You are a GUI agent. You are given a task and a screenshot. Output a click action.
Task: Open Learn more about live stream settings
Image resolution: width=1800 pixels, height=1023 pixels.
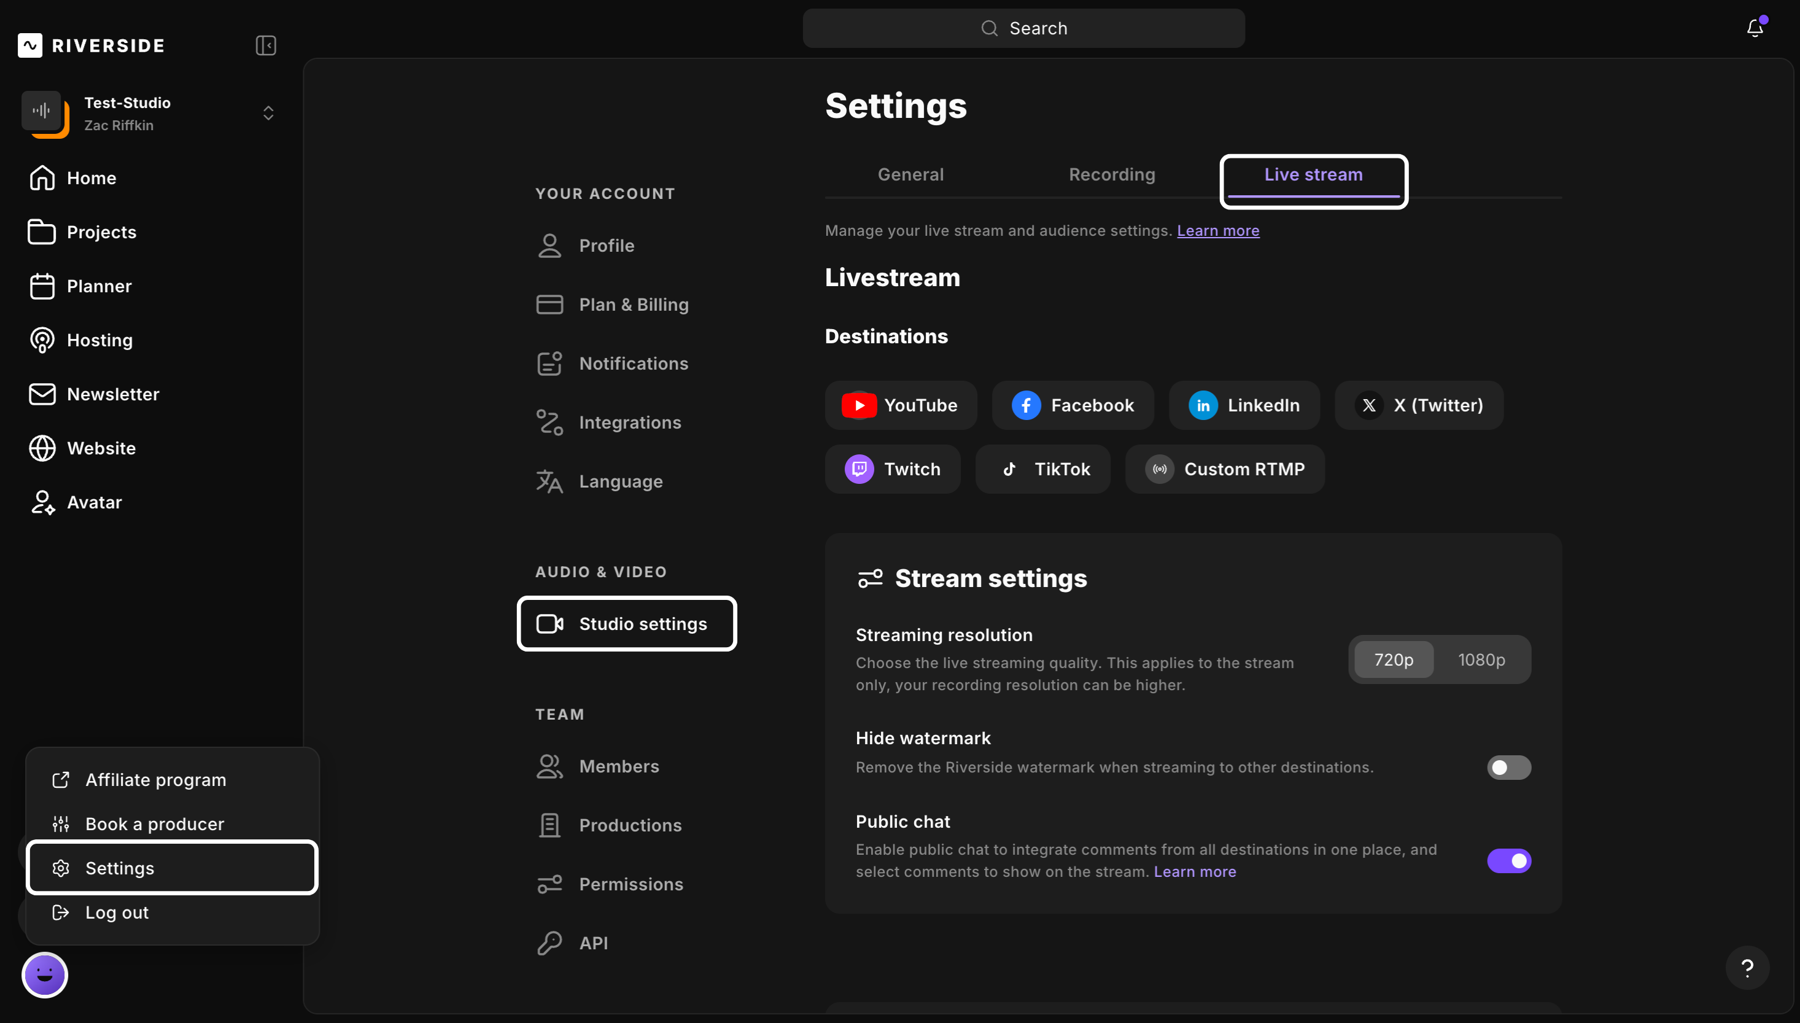click(x=1218, y=231)
